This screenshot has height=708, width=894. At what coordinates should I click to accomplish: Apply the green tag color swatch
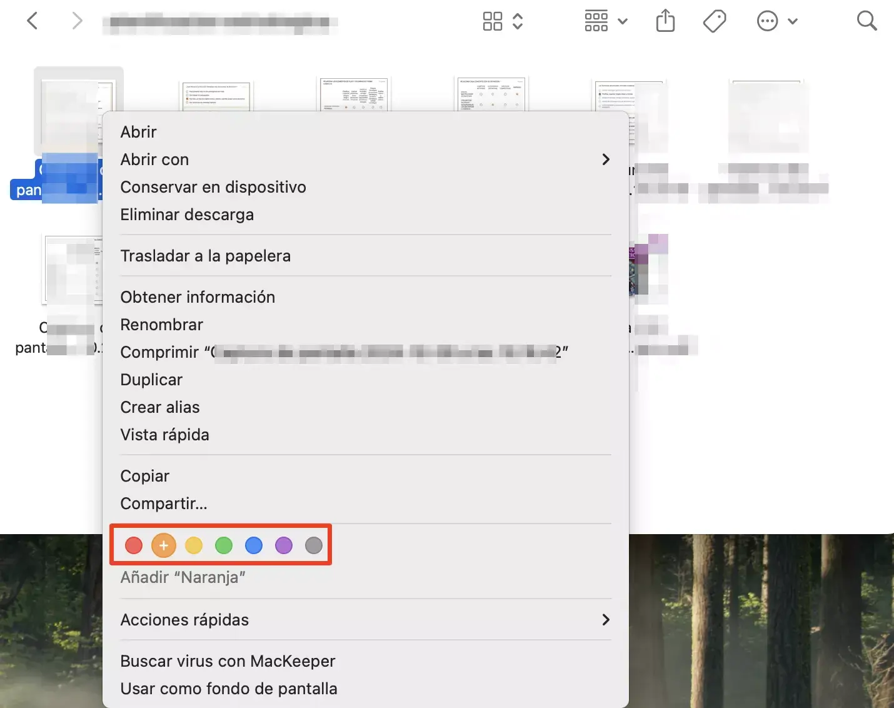point(224,545)
